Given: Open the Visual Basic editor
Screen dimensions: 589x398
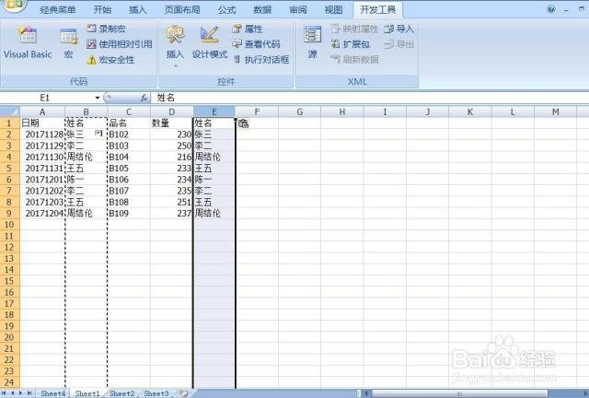Looking at the screenshot, I should (28, 42).
